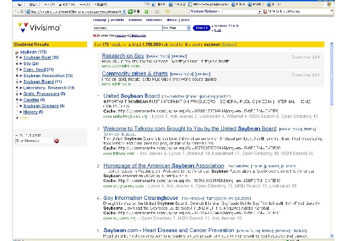
Task: Click the red dictionary icon in toolbar
Action: coord(265,11)
